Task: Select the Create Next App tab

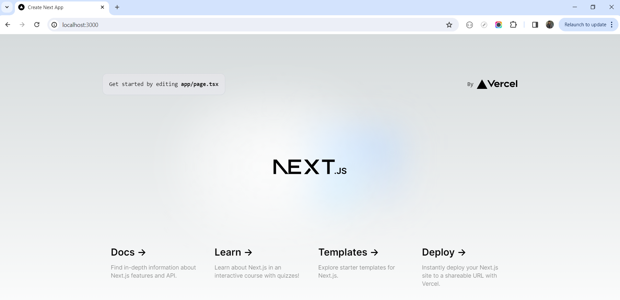Action: coord(62,7)
